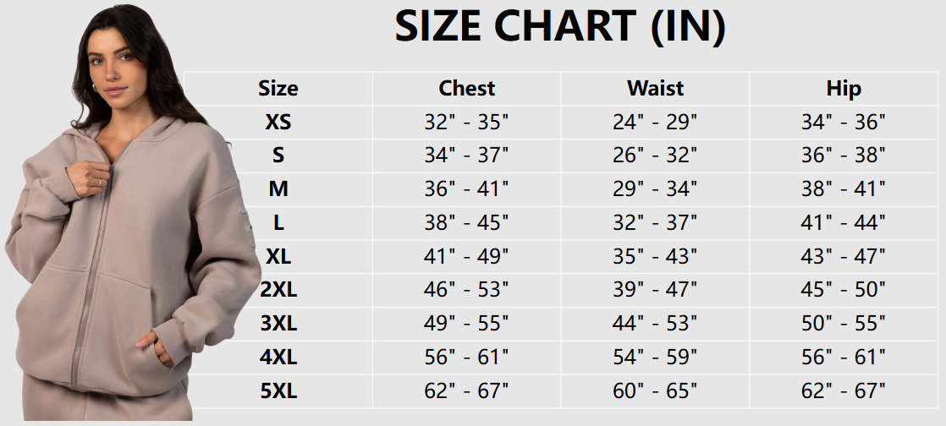Click the XL size row label
Image resolution: width=946 pixels, height=426 pixels.
point(278,256)
